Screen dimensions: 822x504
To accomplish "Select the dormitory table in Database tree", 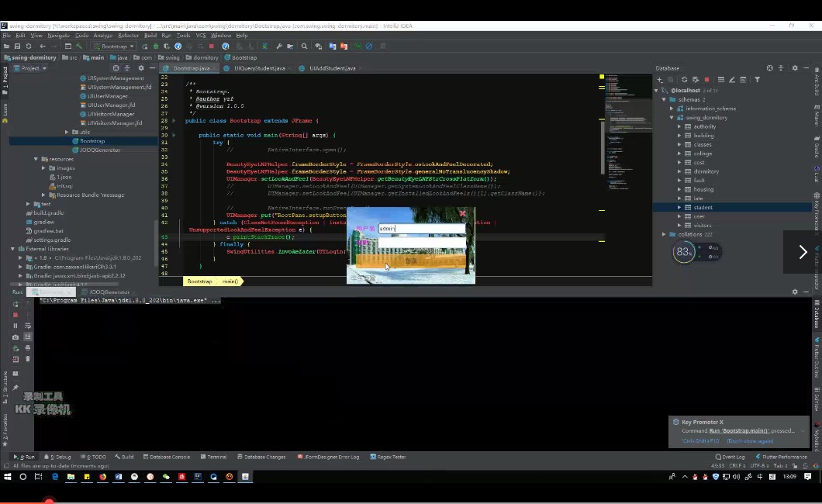I will (x=706, y=171).
